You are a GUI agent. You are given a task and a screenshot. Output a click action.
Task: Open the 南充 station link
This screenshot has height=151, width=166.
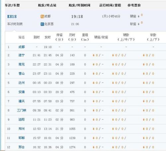click(22, 64)
